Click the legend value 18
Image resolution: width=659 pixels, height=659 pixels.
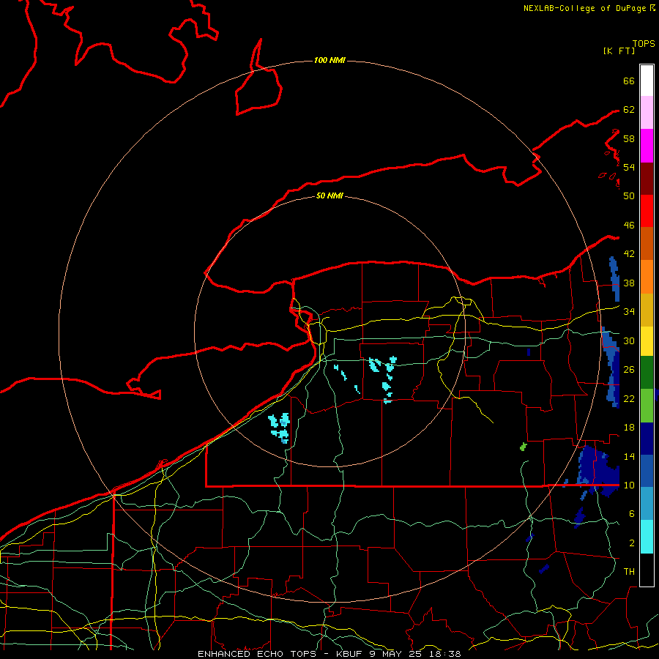(629, 428)
